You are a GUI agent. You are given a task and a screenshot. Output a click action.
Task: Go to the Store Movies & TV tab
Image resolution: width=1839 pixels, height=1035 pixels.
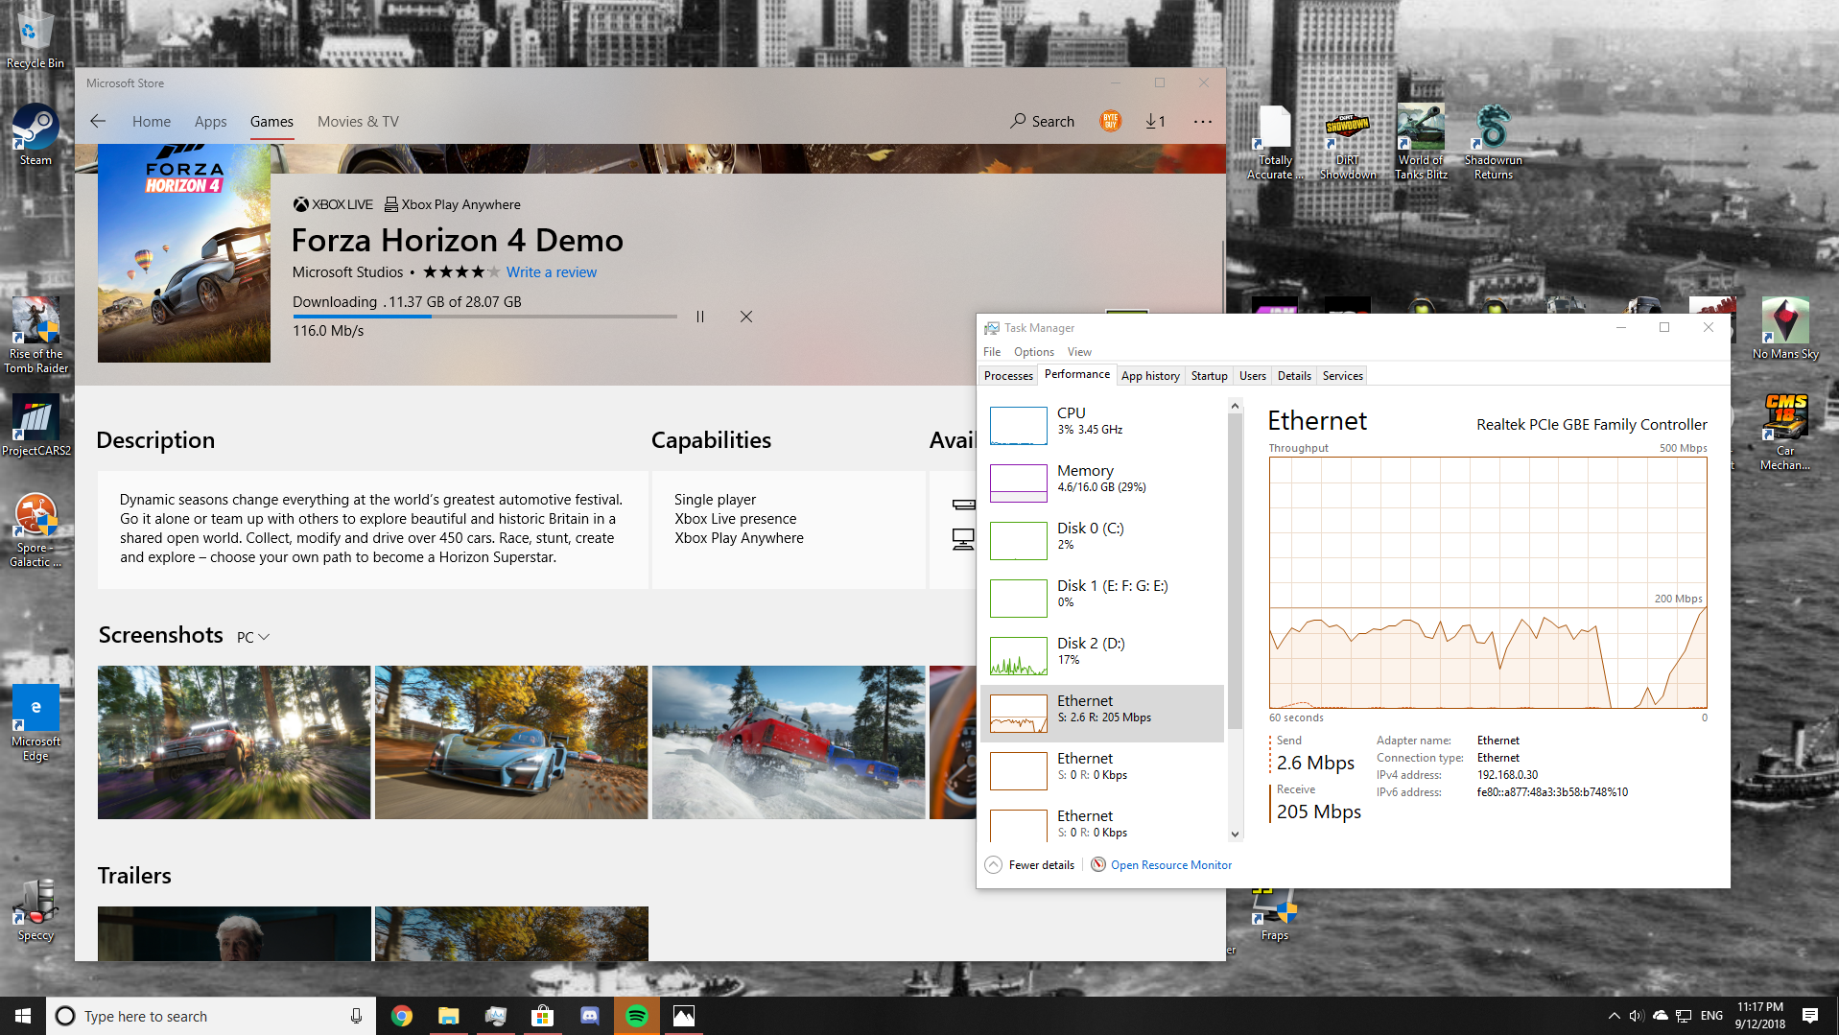358,121
